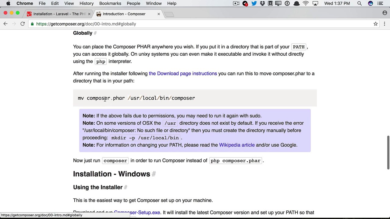Open Spotlight search magnifier

pos(360,3)
